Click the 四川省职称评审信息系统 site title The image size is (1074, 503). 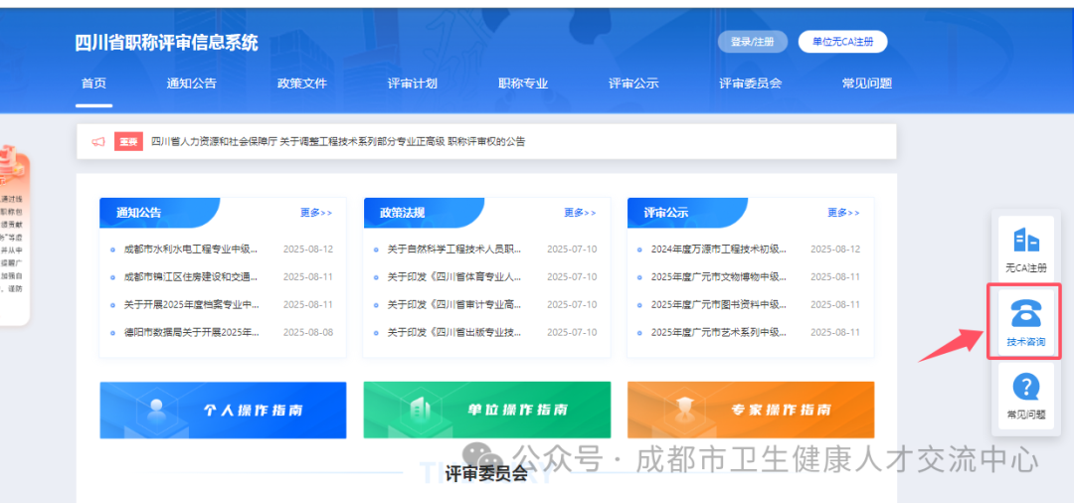click(166, 43)
